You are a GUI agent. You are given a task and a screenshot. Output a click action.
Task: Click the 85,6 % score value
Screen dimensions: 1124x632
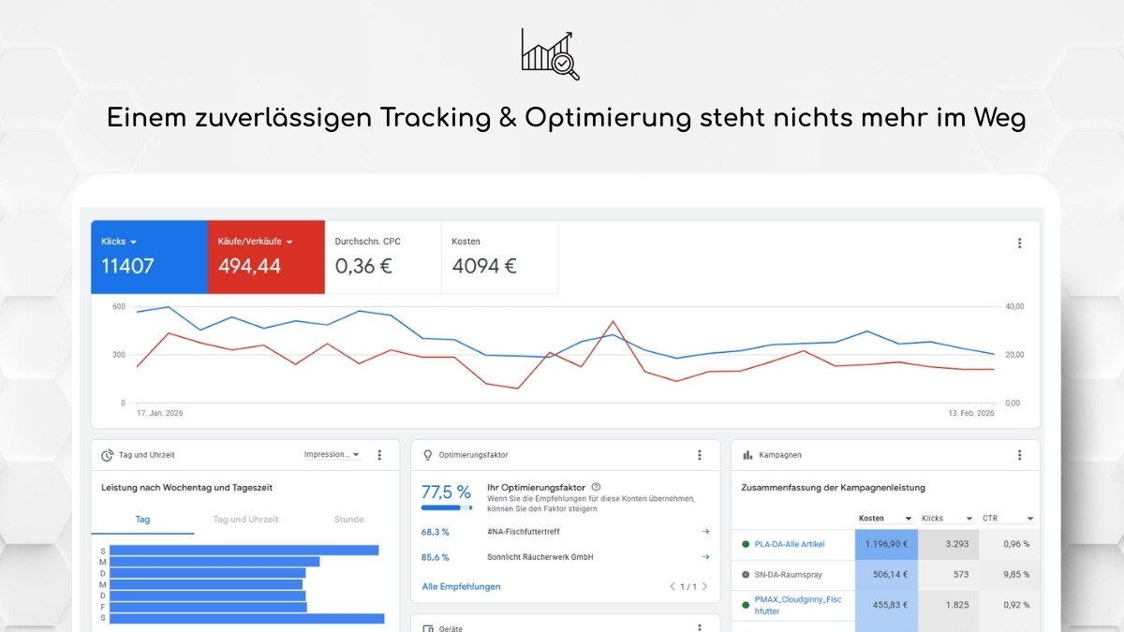[436, 557]
